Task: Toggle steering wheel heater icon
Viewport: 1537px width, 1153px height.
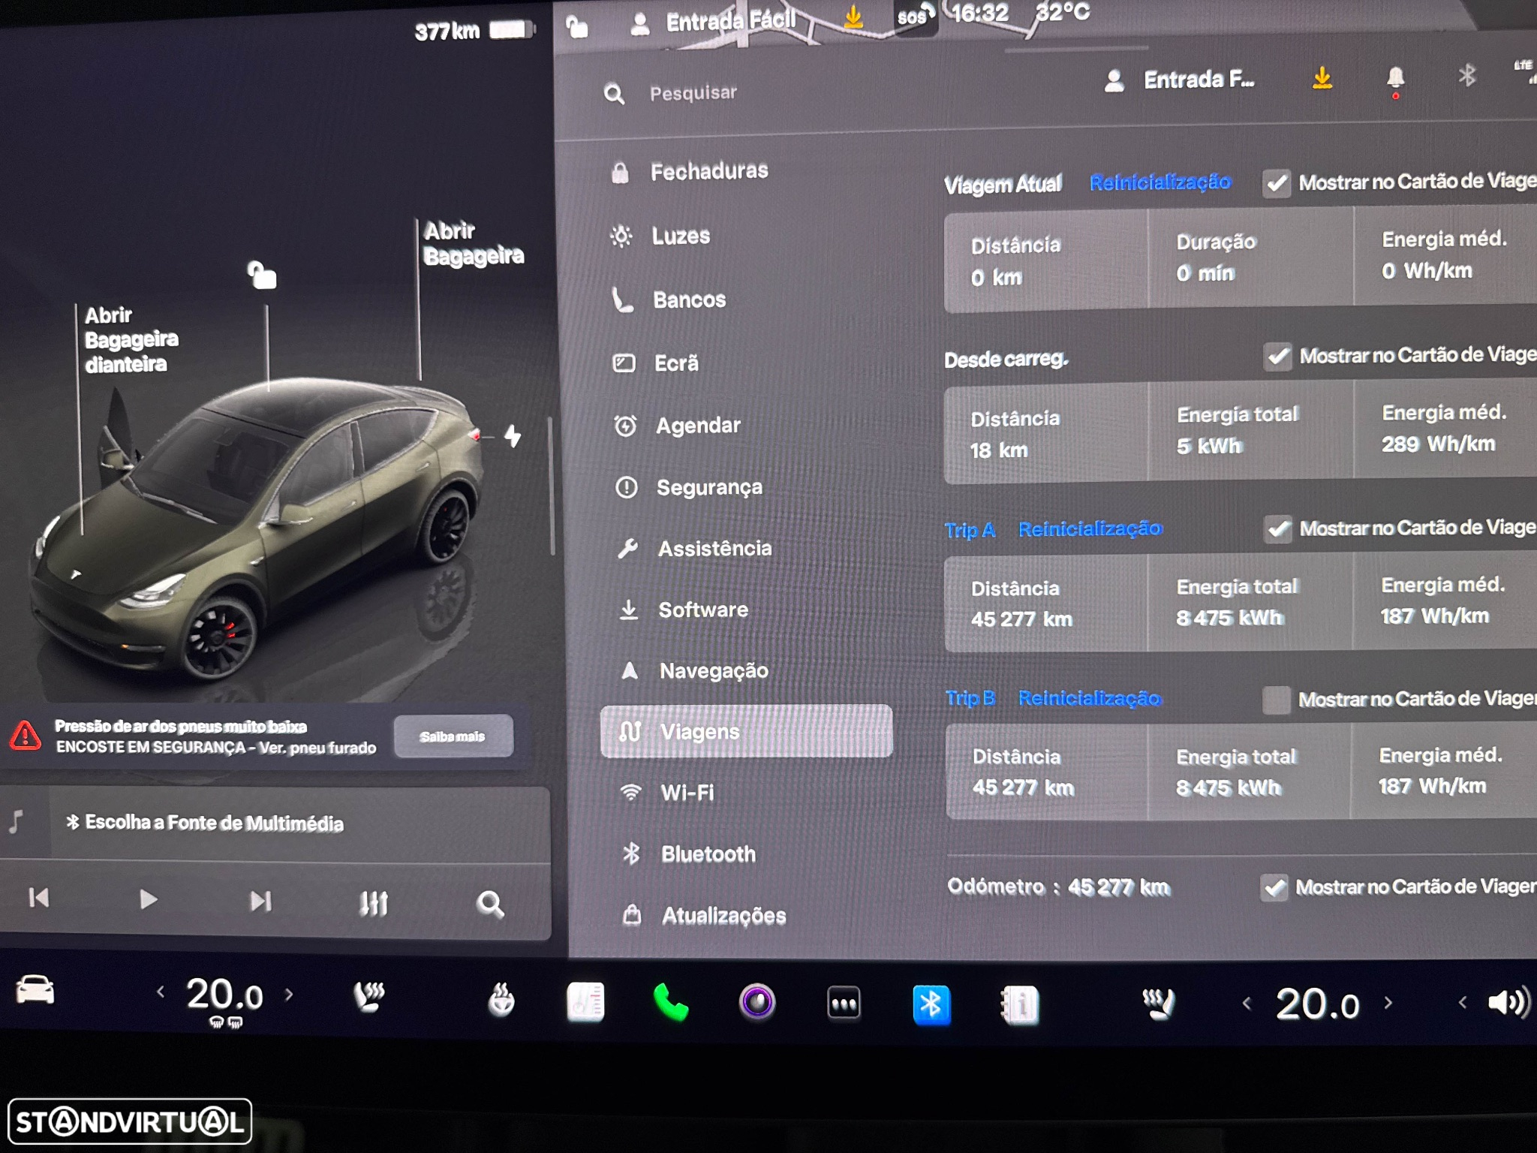Action: [x=501, y=1000]
